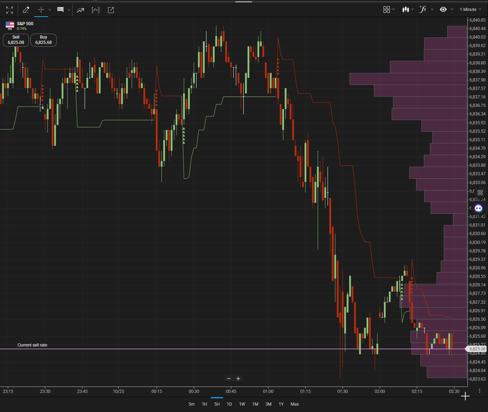Select the 5m time range tab

tap(191, 404)
